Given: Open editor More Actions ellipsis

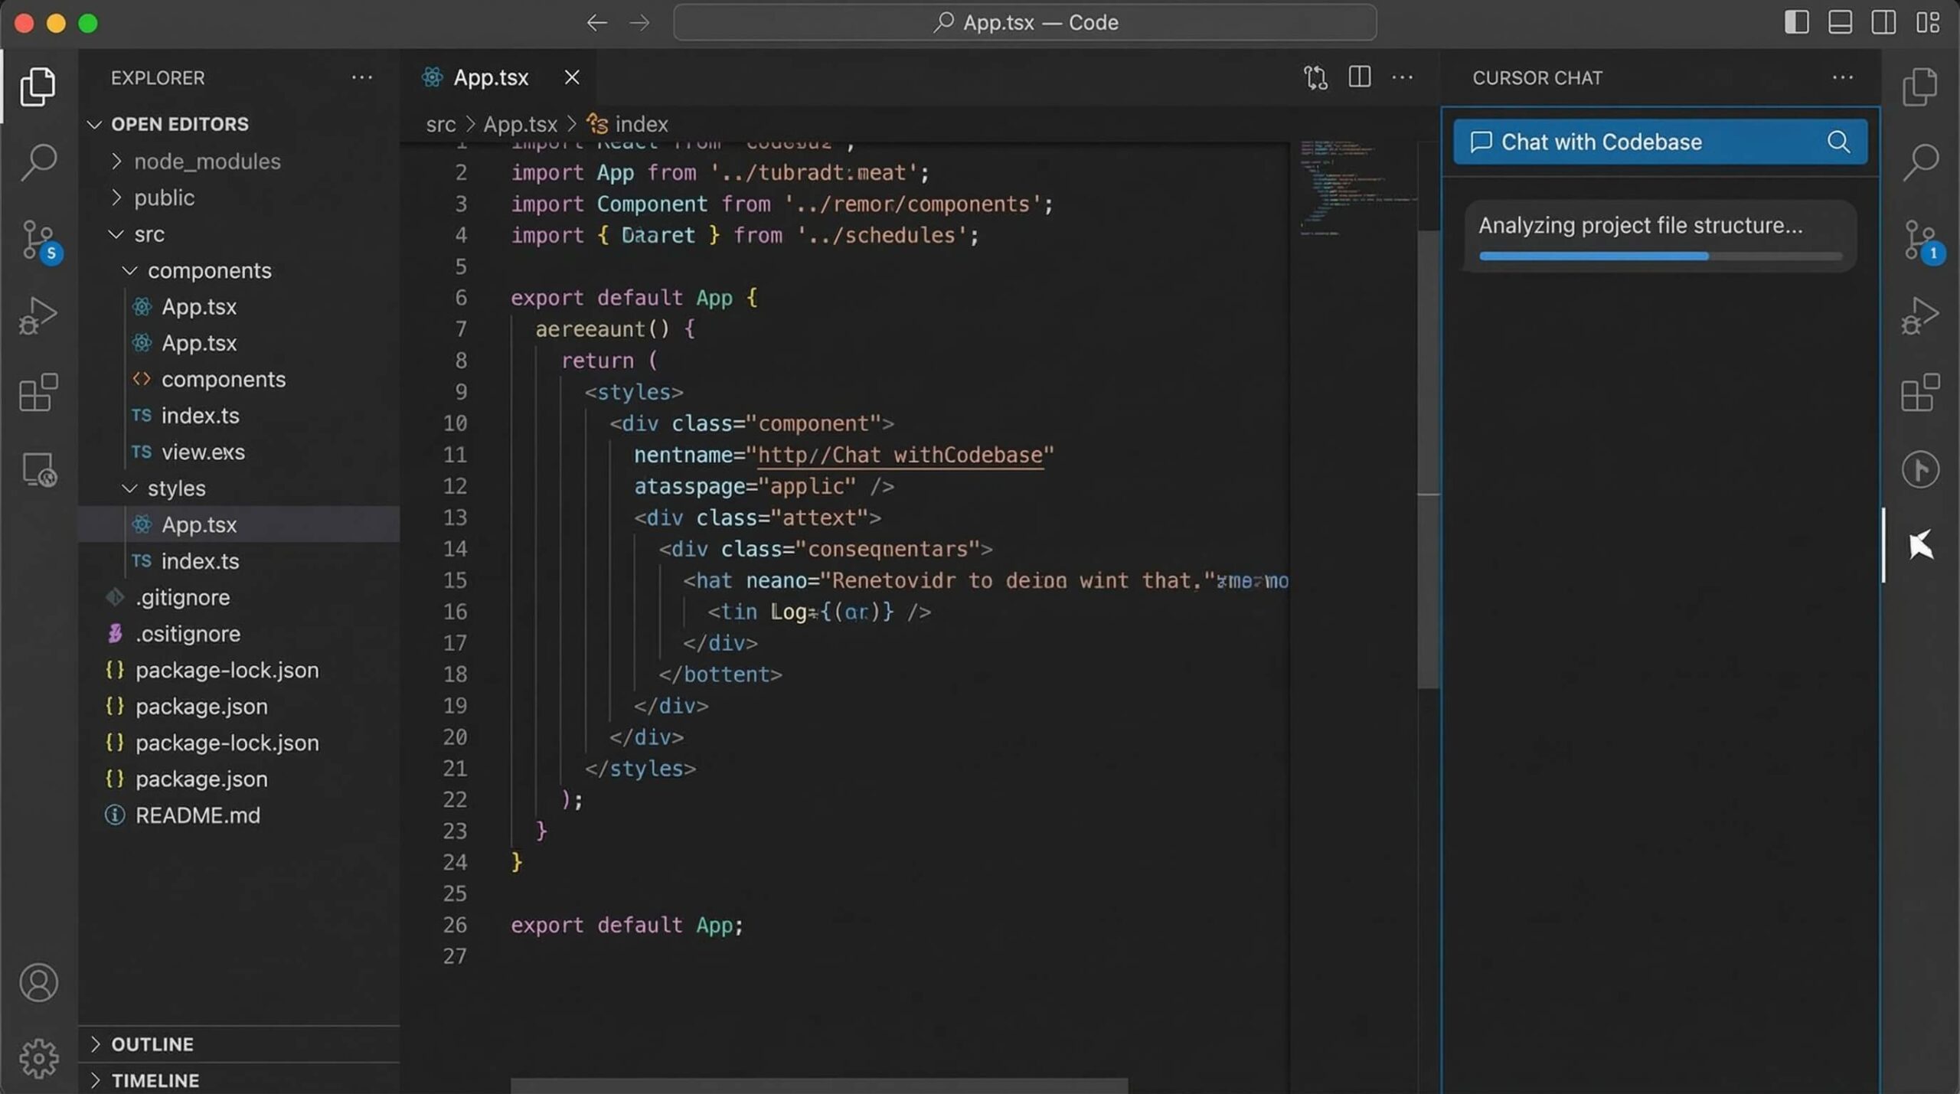Looking at the screenshot, I should coord(1402,77).
